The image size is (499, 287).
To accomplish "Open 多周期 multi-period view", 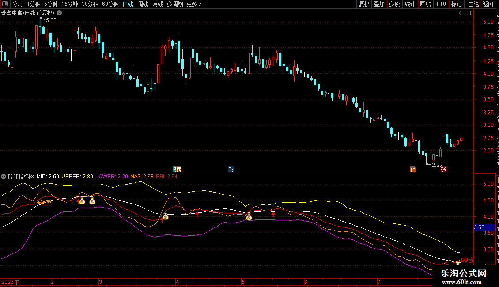I will (175, 4).
